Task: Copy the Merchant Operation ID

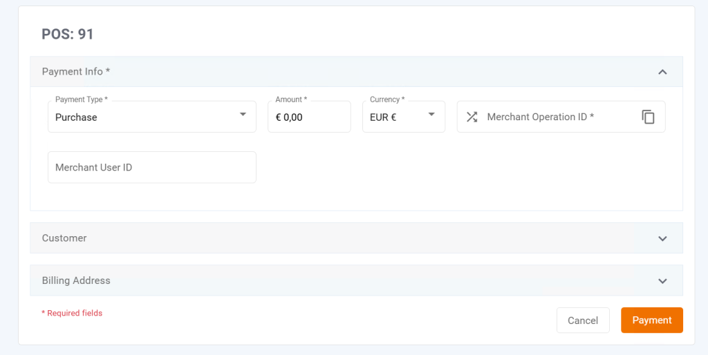Action: click(x=648, y=117)
